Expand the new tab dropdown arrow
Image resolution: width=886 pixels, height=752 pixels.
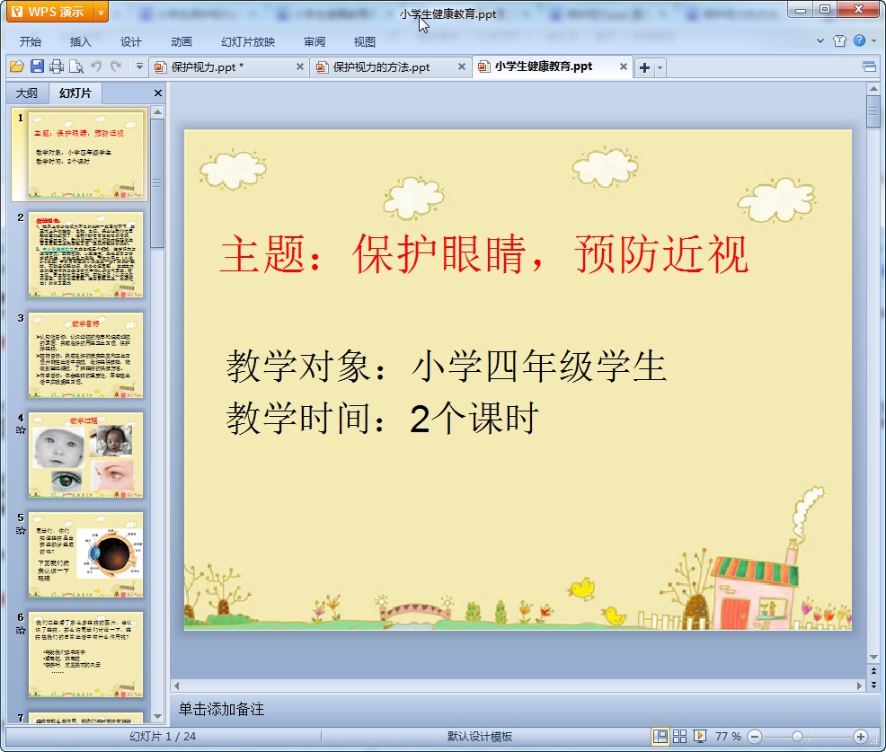[660, 67]
